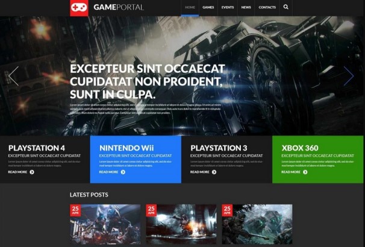The height and width of the screenshot is (247, 365).
Task: Click the PlayStation 4 heading
Action: pos(37,148)
